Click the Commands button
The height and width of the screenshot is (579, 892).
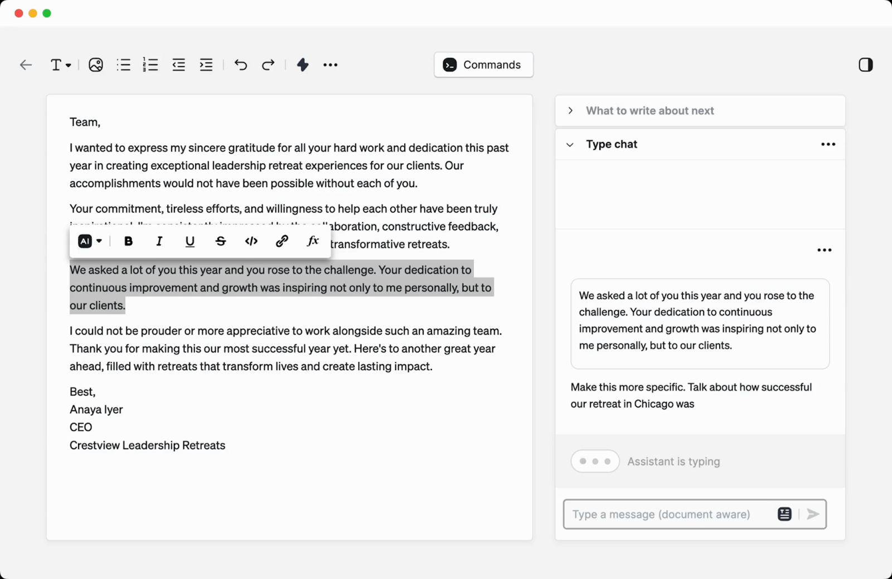pyautogui.click(x=483, y=65)
